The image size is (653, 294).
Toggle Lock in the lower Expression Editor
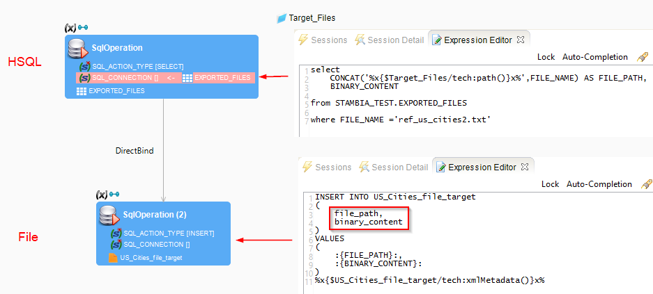[550, 184]
